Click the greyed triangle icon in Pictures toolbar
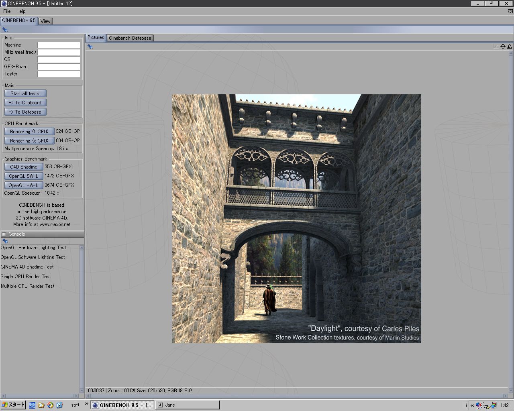 [496, 47]
